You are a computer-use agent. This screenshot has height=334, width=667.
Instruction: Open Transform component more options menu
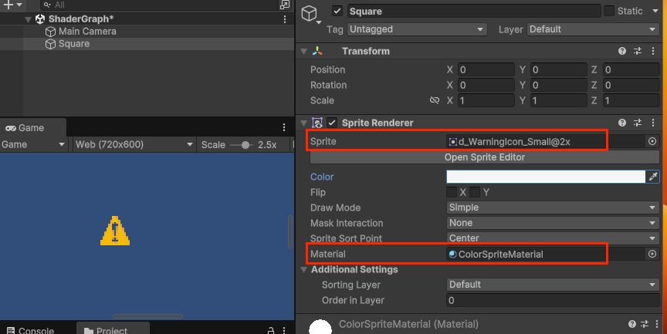pos(653,51)
